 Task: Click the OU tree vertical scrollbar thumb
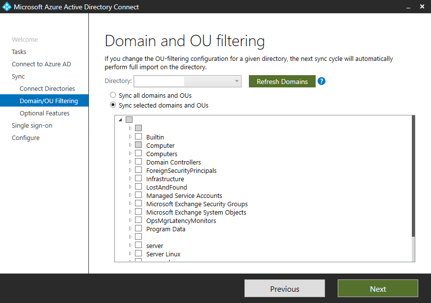(x=413, y=176)
